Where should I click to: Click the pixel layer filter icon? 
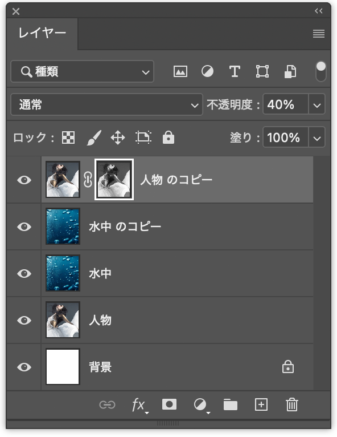point(180,71)
